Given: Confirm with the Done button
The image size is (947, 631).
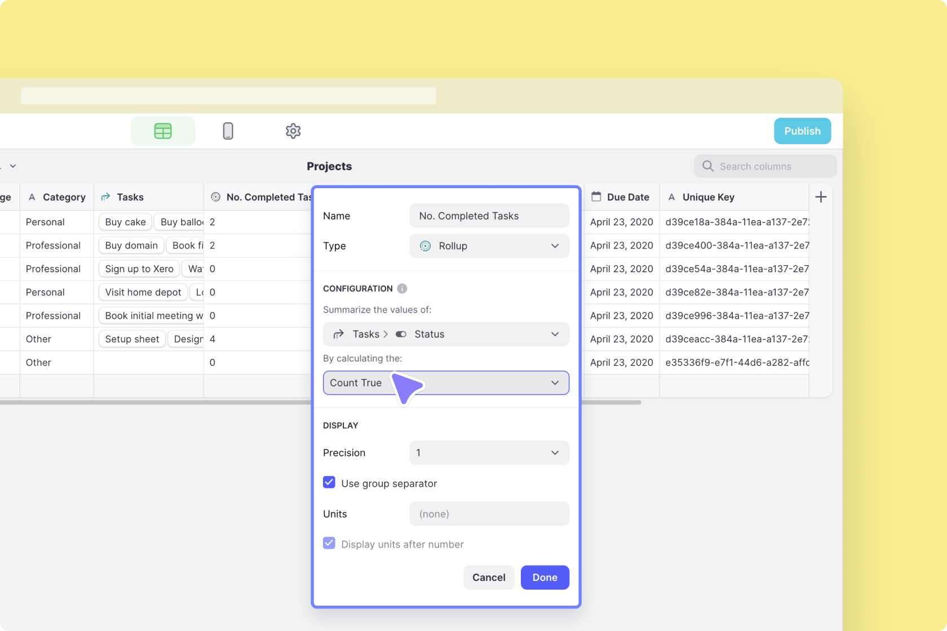Looking at the screenshot, I should pos(545,577).
